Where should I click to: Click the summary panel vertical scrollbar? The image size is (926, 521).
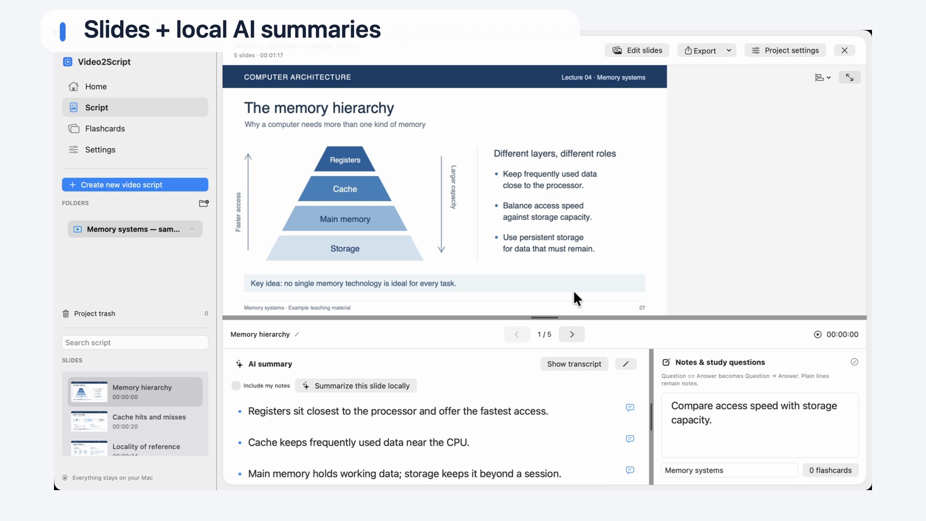651,416
